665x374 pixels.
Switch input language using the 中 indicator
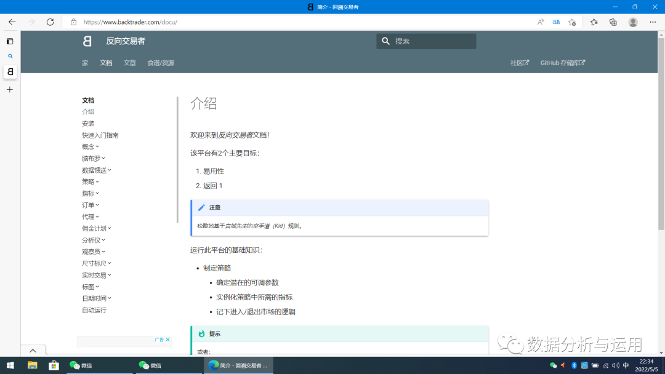[x=626, y=365]
